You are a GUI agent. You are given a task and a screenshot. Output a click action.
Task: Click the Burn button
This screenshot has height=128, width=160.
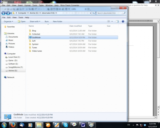coord(46,21)
